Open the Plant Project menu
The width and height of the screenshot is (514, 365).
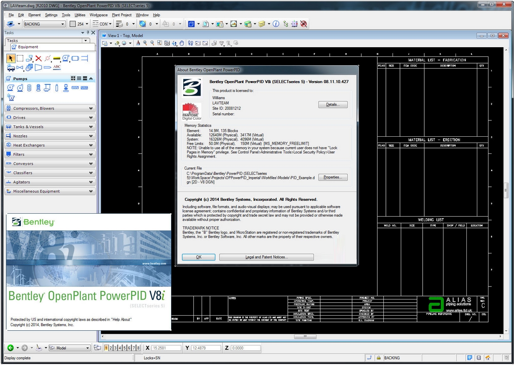[x=122, y=15]
